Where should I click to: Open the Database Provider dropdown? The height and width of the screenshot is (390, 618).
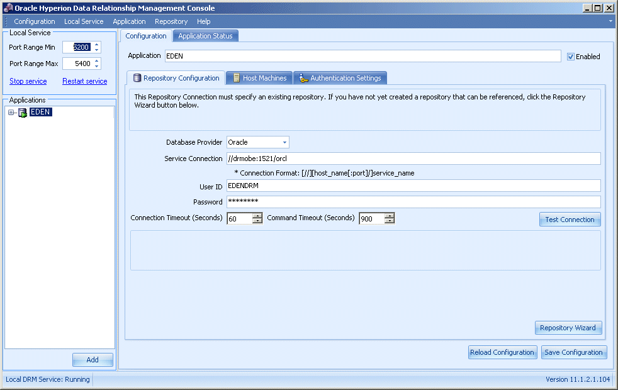coord(284,142)
